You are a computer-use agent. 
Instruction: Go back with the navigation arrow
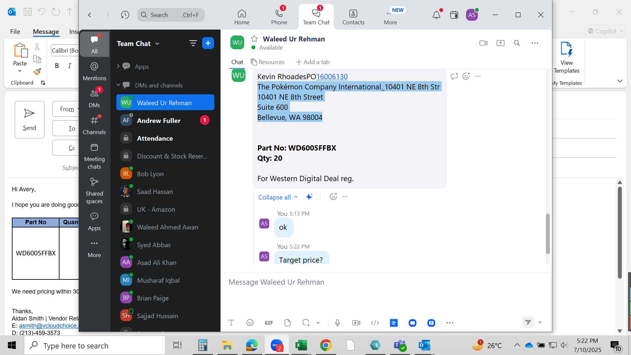pyautogui.click(x=89, y=15)
